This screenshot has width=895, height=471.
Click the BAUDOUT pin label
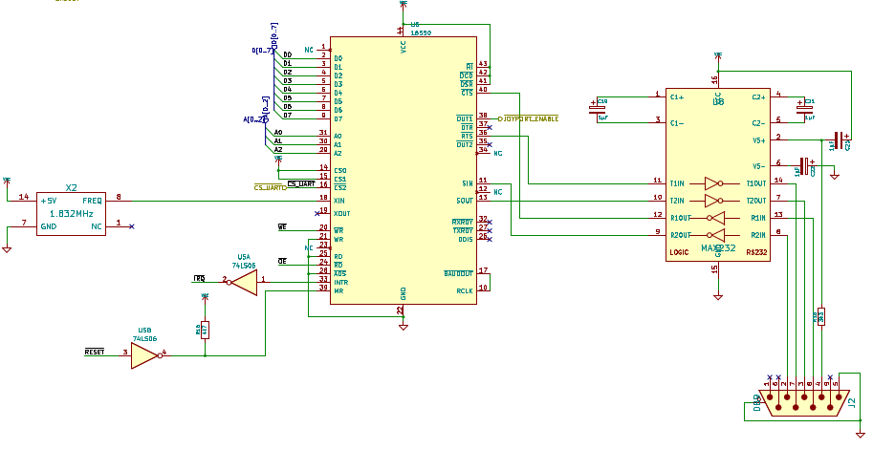[458, 273]
